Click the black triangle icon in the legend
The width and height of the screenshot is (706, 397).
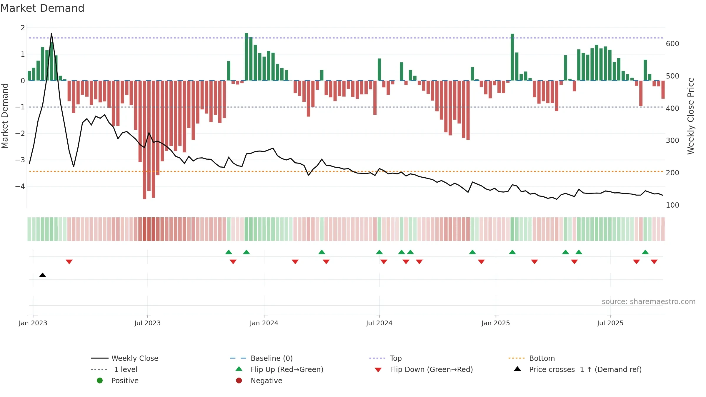point(517,369)
